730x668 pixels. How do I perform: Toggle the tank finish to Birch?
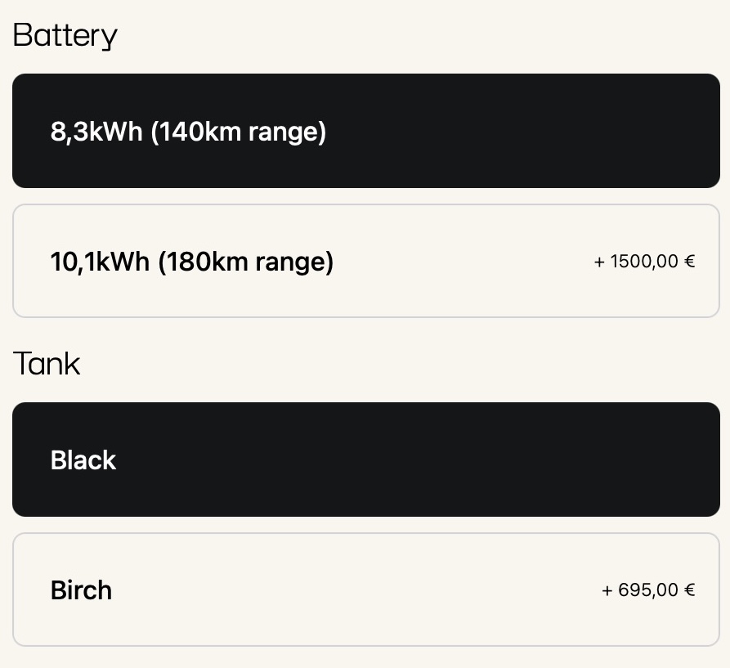tap(365, 590)
